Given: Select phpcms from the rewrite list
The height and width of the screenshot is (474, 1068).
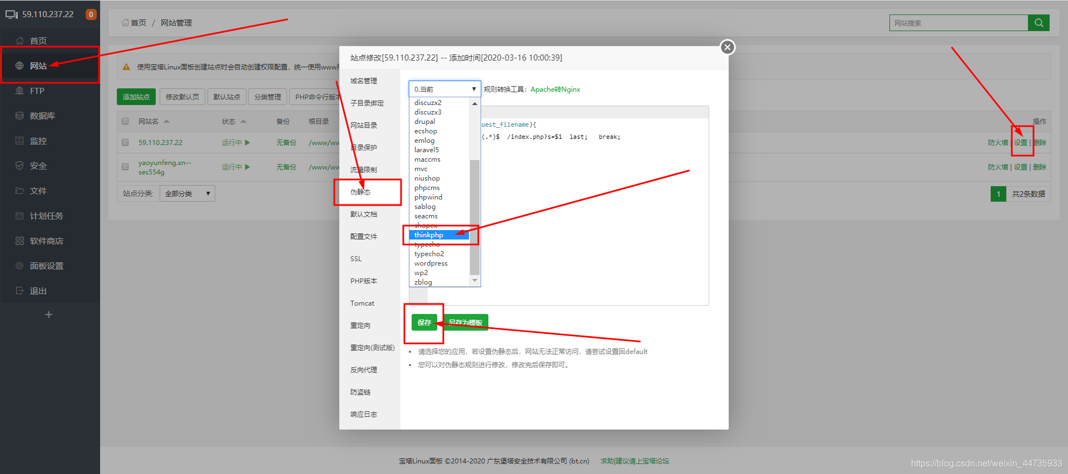Looking at the screenshot, I should (439, 188).
